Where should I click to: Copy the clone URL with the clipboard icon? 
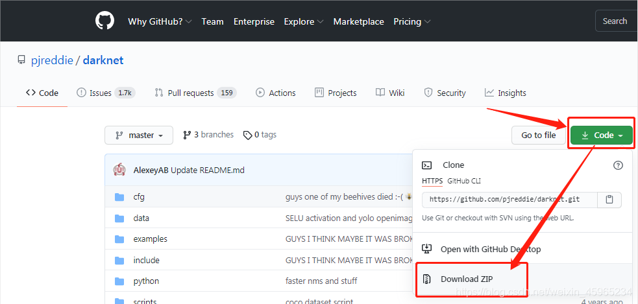click(x=609, y=200)
